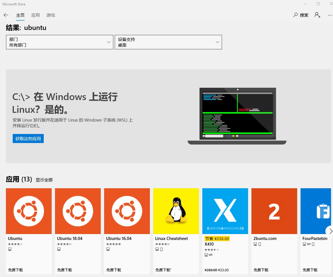Viewport: 333px width, 277px height.
Task: Click the laptop terminal banner illustration
Action: click(237, 116)
